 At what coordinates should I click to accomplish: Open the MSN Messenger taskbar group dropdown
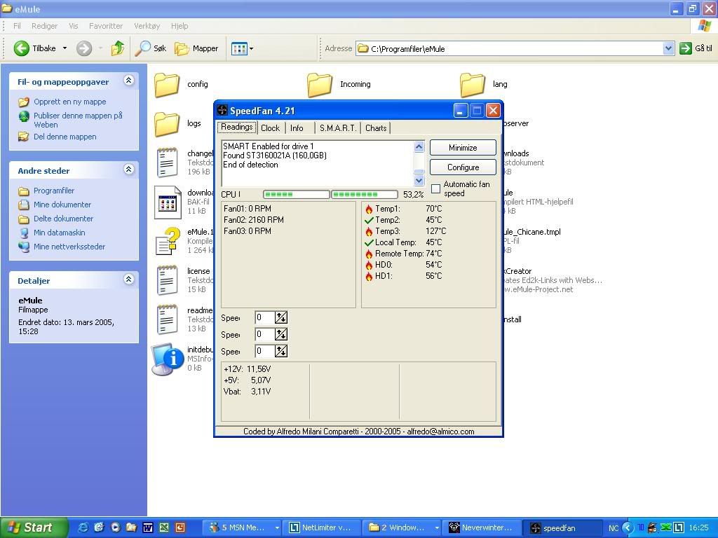coord(276,528)
